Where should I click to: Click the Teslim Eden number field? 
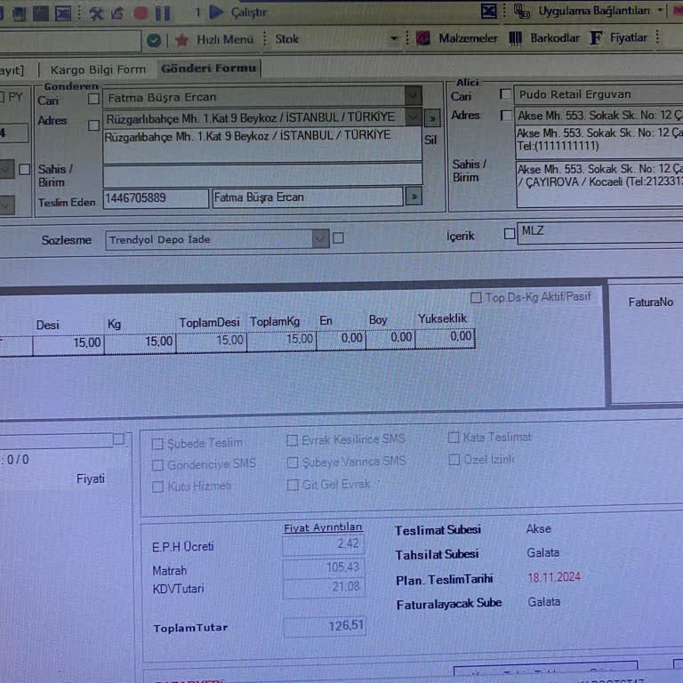[156, 198]
